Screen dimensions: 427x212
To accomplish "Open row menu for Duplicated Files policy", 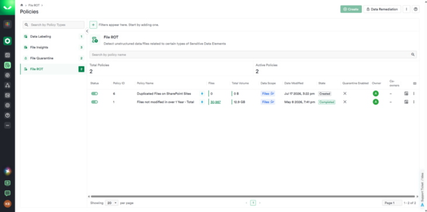I will pyautogui.click(x=414, y=94).
